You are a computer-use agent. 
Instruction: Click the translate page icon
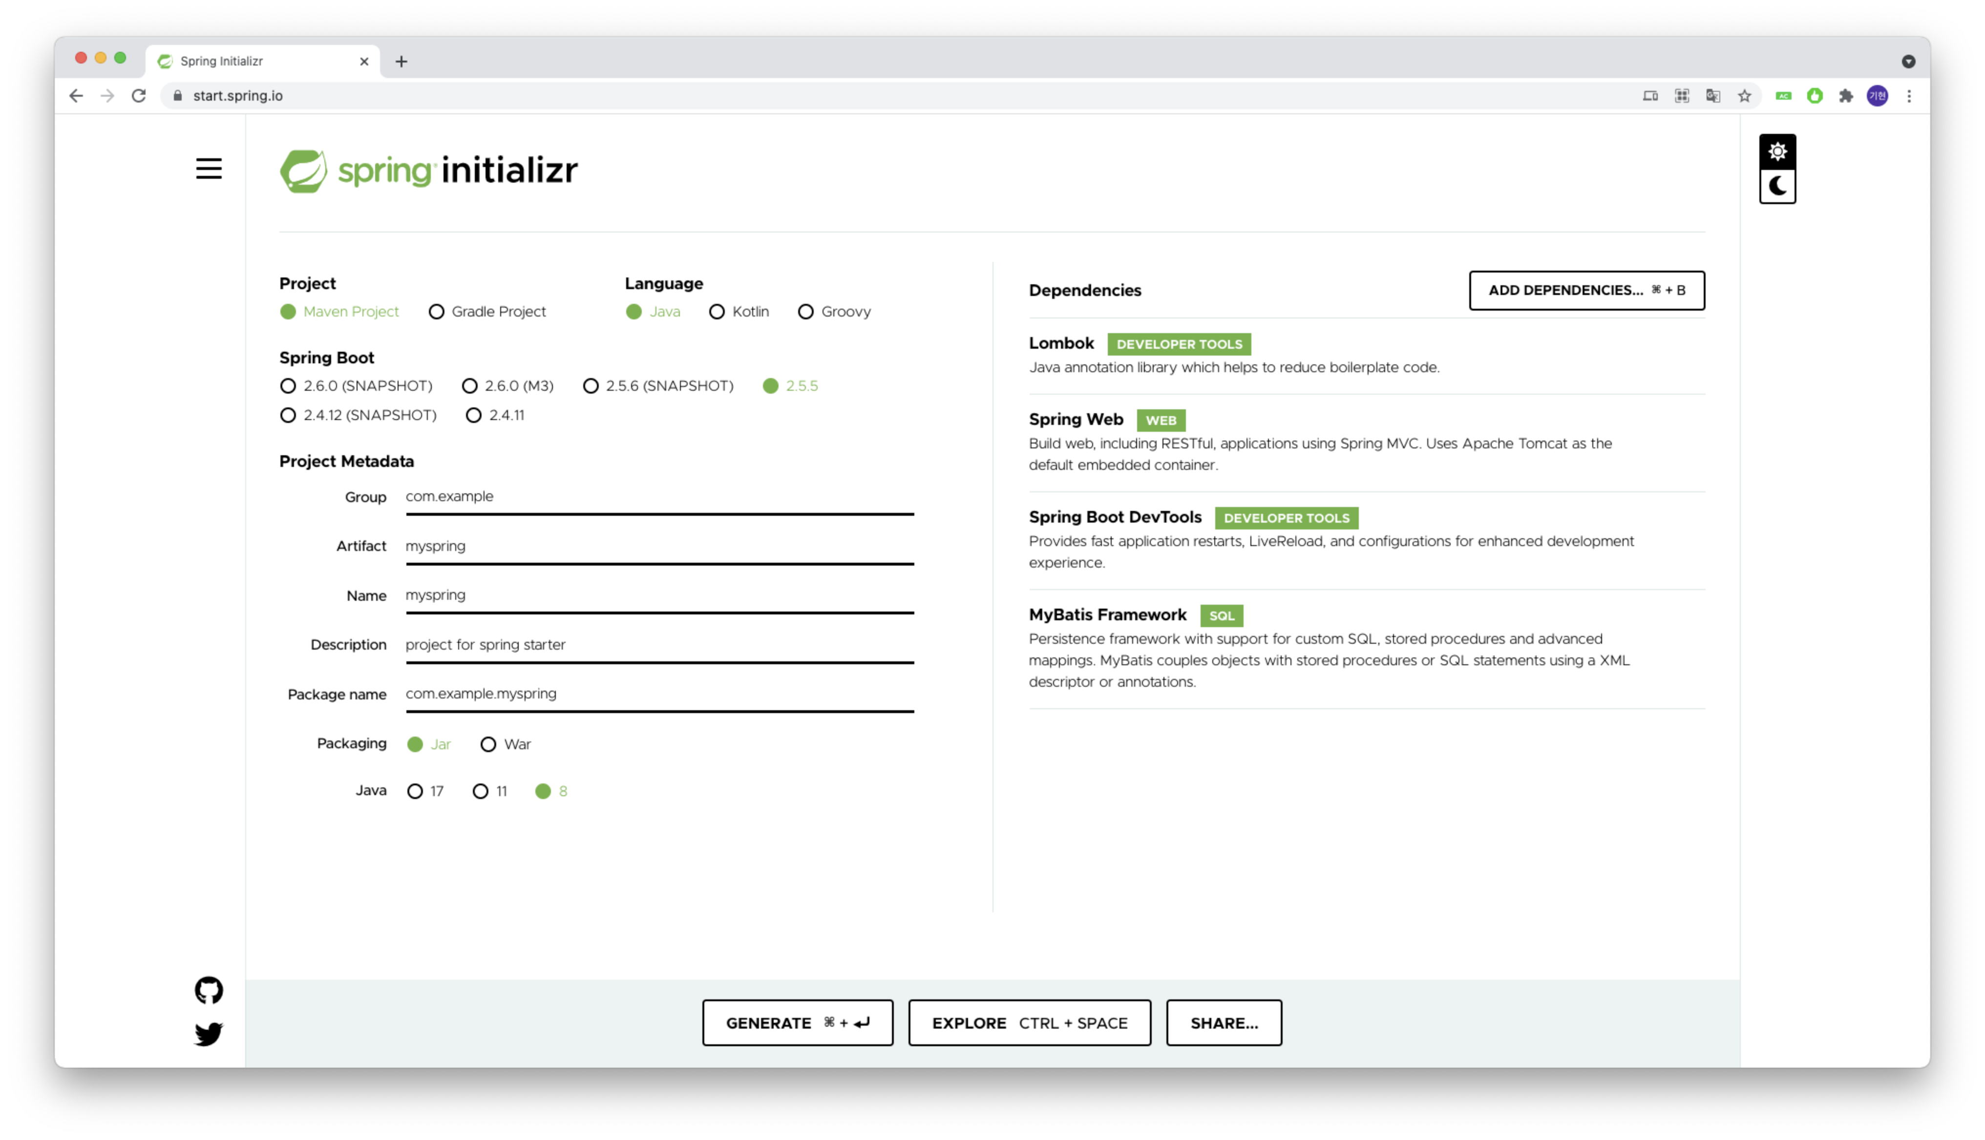[1712, 96]
